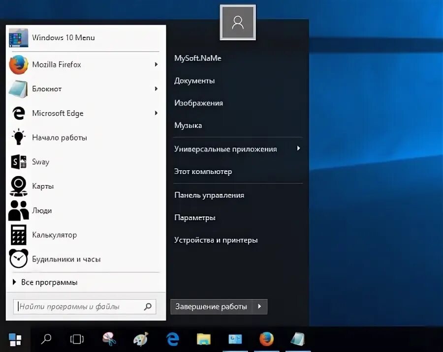
Task: Open the Windows 10 Menu tile icon
Action: (x=19, y=37)
